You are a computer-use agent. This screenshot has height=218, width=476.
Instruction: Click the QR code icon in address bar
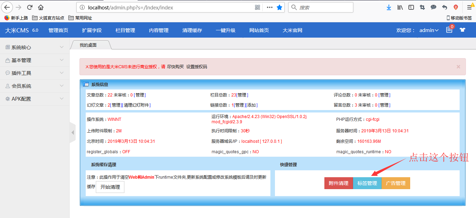258,7
